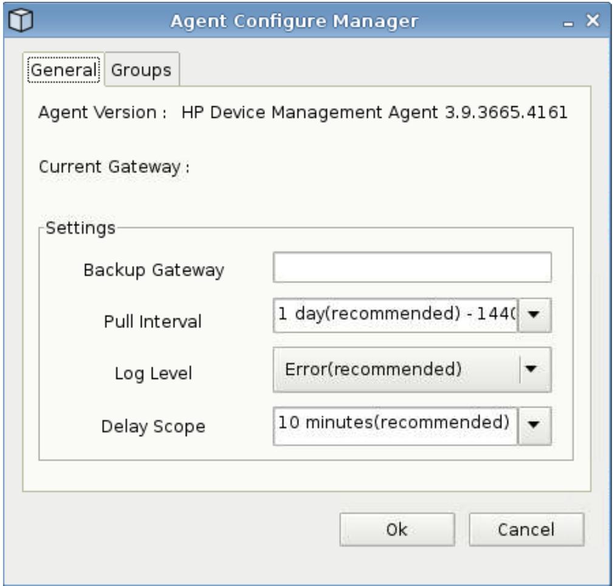
Task: Click the Log Level label
Action: tap(153, 373)
